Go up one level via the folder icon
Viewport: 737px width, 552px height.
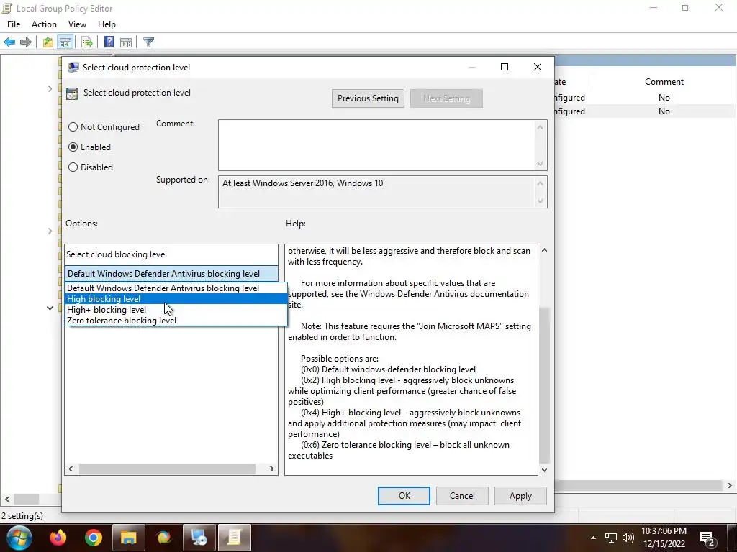point(48,42)
